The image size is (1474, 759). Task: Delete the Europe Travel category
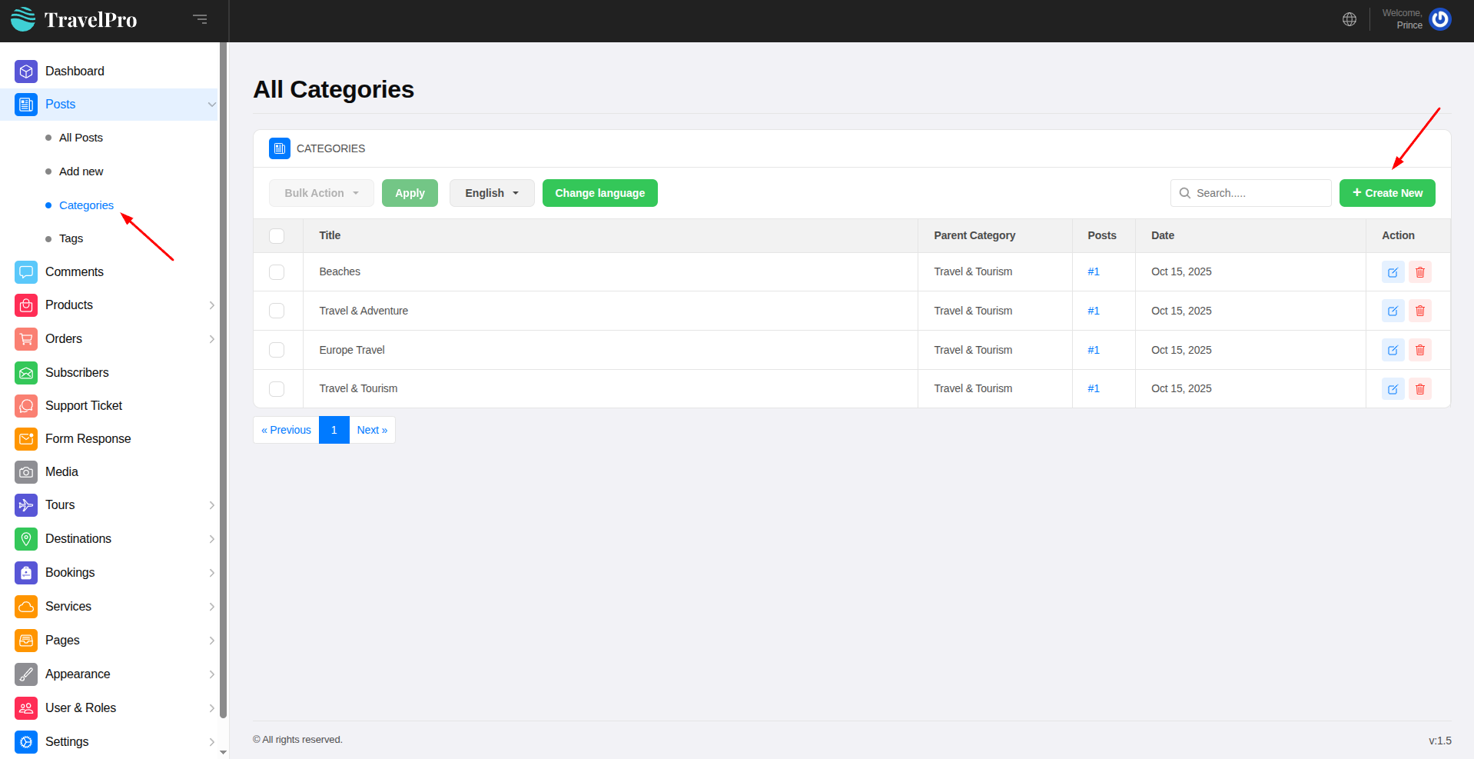(x=1420, y=350)
